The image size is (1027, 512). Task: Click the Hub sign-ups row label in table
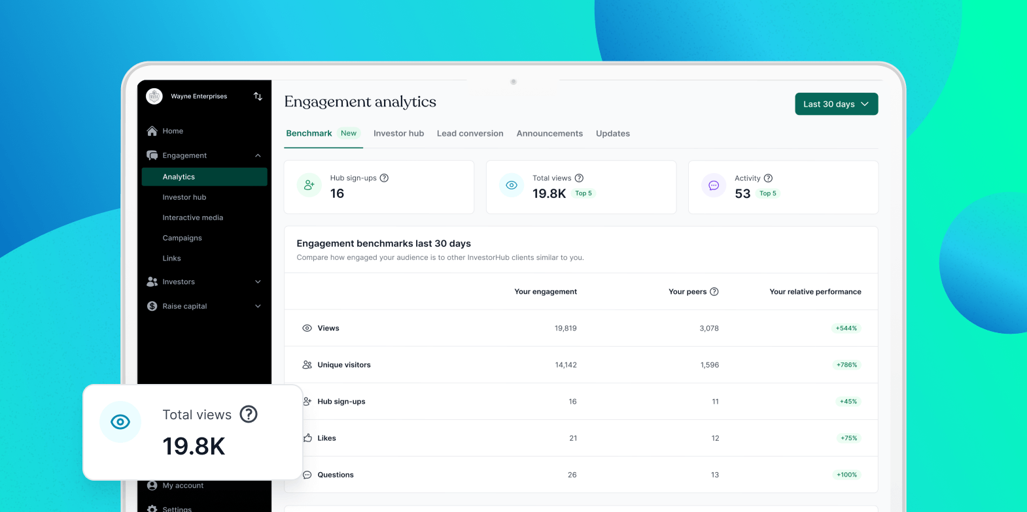(x=341, y=402)
